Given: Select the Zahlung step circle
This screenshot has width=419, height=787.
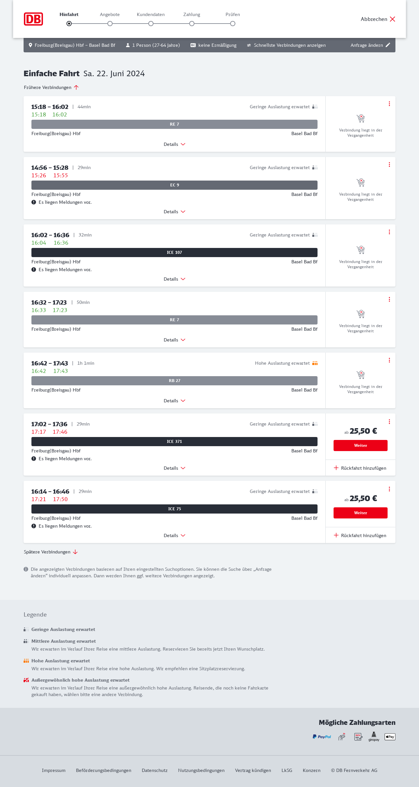Looking at the screenshot, I should tap(192, 24).
